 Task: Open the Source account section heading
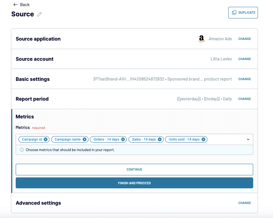point(35,59)
